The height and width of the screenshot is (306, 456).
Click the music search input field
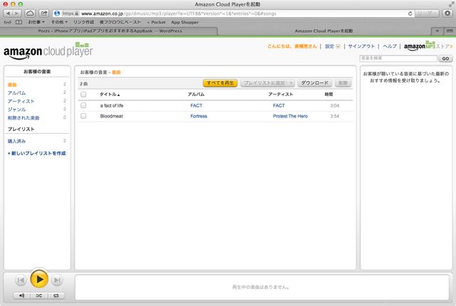[398, 58]
